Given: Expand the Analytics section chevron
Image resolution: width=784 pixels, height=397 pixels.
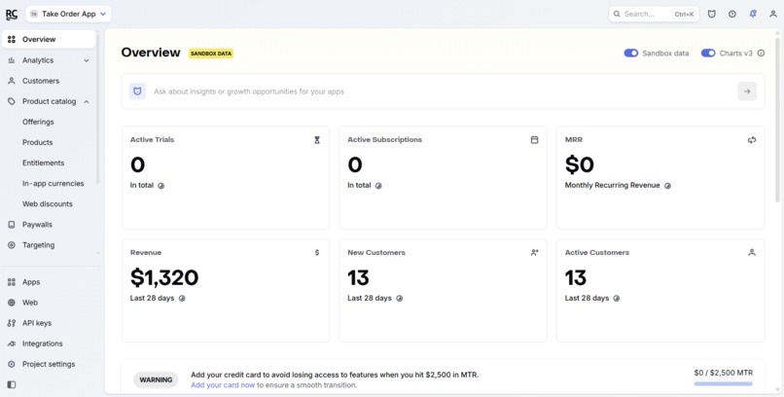Looking at the screenshot, I should pyautogui.click(x=87, y=60).
